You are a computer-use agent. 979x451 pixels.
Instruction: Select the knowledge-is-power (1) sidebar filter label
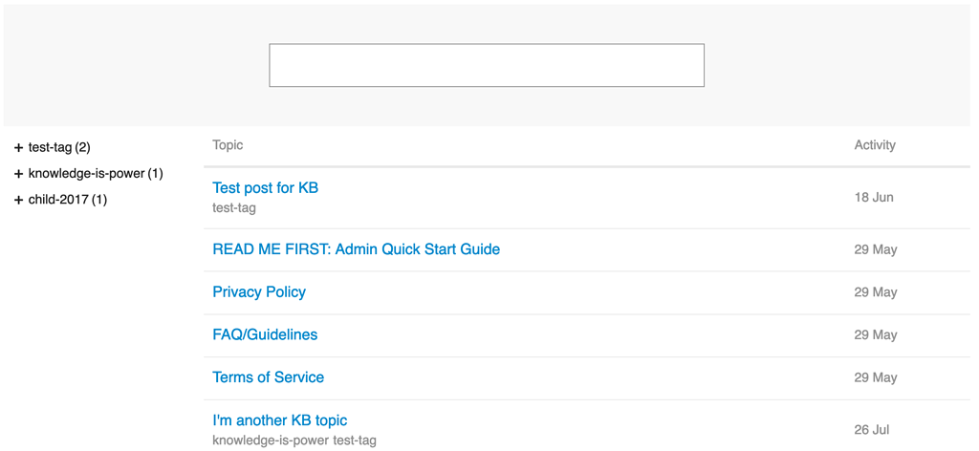[x=96, y=174]
